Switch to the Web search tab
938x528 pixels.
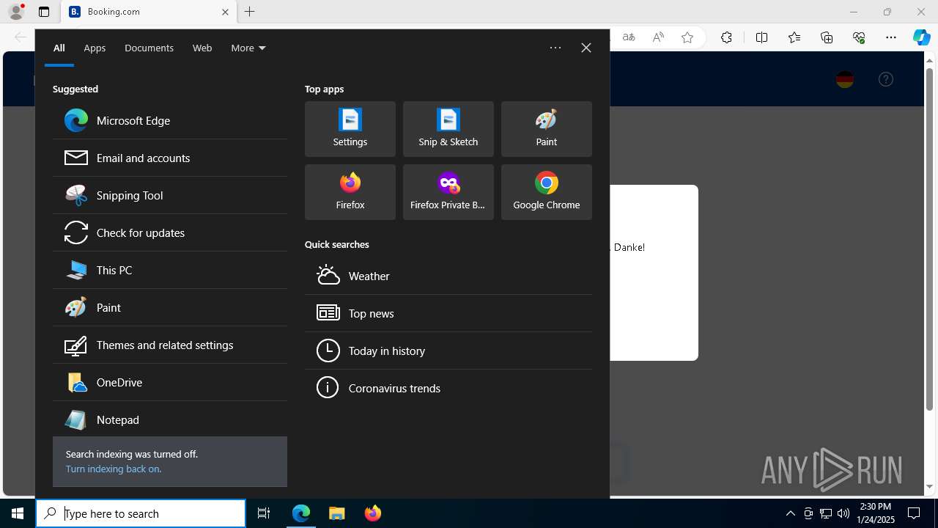pyautogui.click(x=202, y=48)
